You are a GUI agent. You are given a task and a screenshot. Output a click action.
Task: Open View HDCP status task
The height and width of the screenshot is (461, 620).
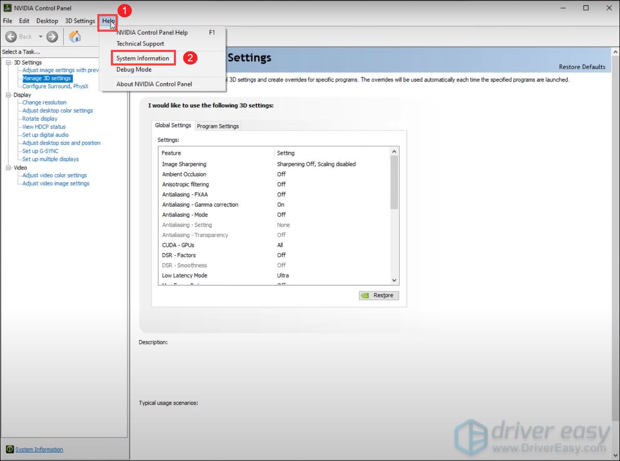pos(44,127)
